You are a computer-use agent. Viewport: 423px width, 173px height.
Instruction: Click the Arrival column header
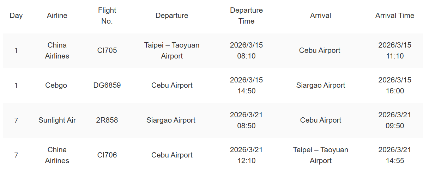(x=321, y=16)
